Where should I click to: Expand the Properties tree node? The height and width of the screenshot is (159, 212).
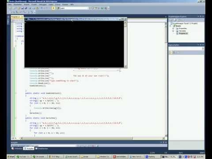(x=173, y=28)
